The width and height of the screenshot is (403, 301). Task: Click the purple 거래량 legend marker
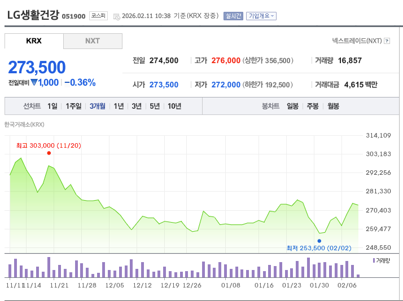[x=374, y=260]
